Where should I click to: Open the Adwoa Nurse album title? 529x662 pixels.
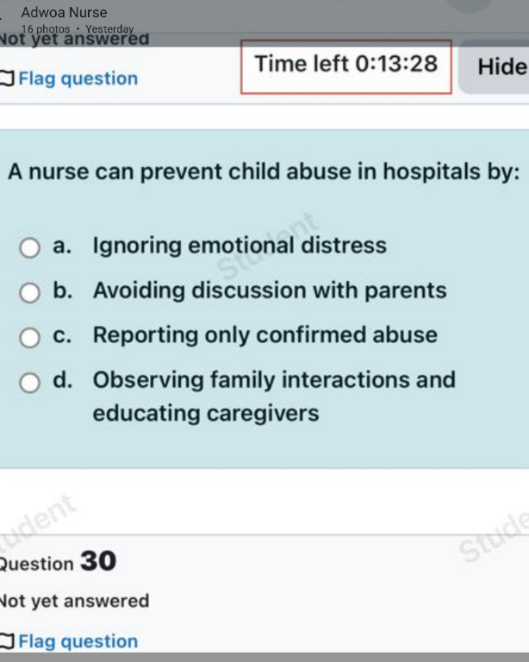point(64,12)
